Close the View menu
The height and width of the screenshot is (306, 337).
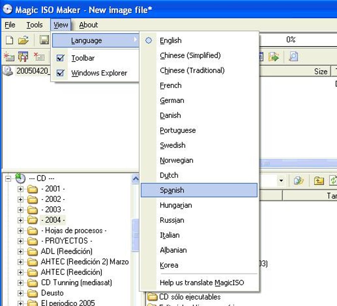(61, 25)
